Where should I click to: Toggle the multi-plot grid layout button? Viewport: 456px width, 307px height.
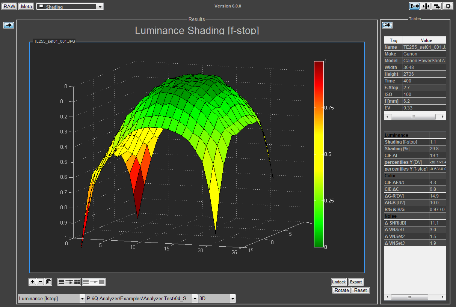pos(69,282)
